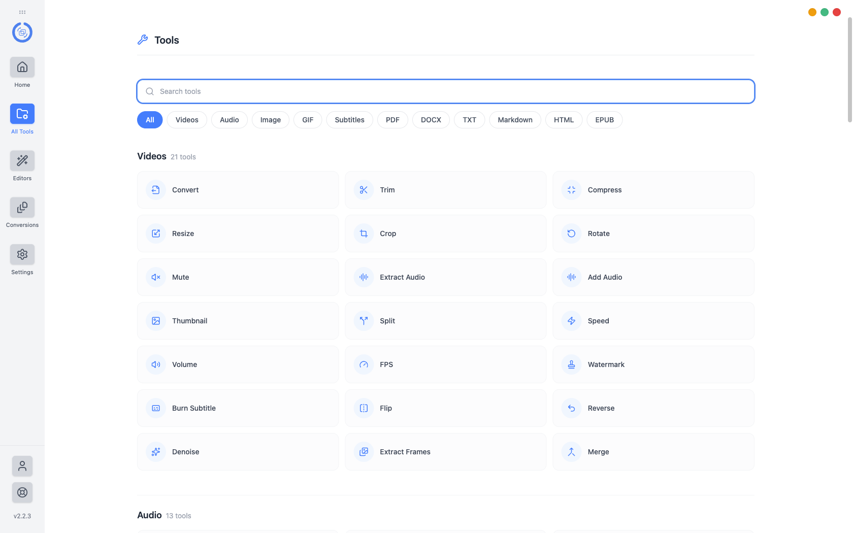Open the Convert video tool icon
Screen dimensions: 853x533
(156, 190)
